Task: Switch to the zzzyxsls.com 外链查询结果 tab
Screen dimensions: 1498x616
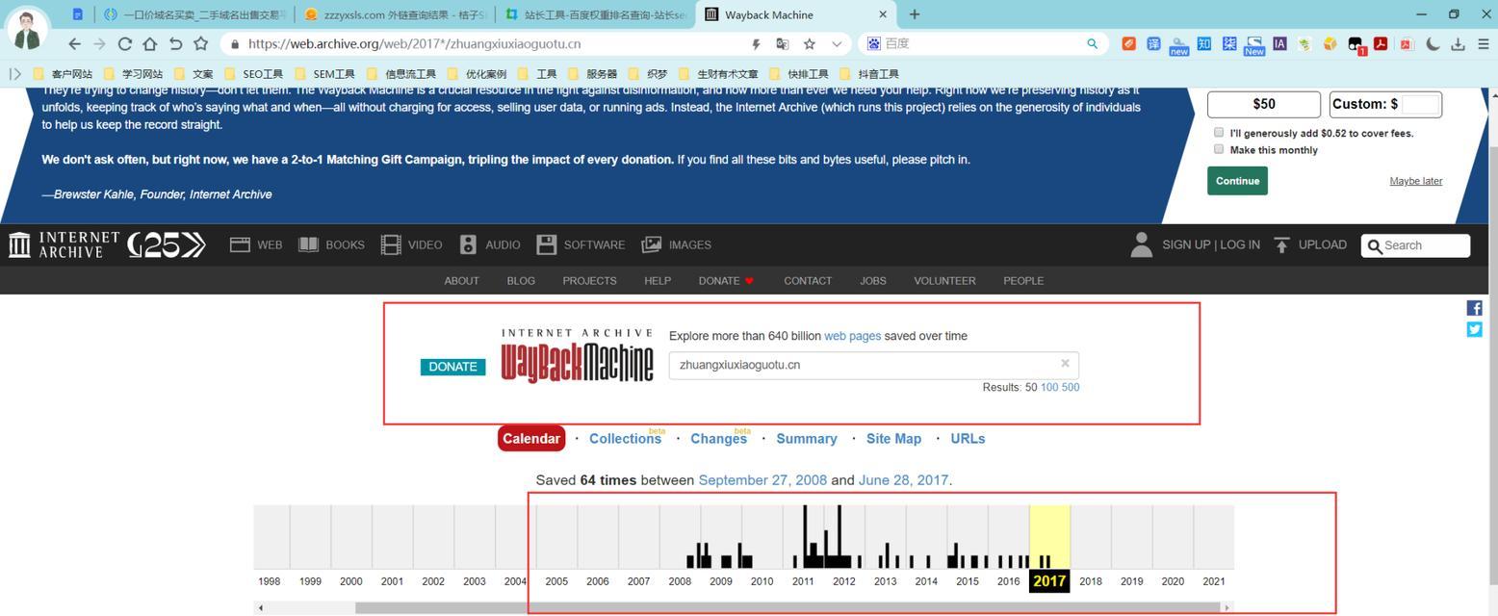Action: pyautogui.click(x=394, y=14)
